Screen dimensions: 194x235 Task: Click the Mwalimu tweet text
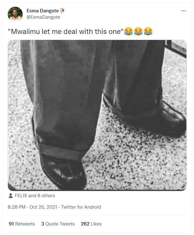point(66,31)
